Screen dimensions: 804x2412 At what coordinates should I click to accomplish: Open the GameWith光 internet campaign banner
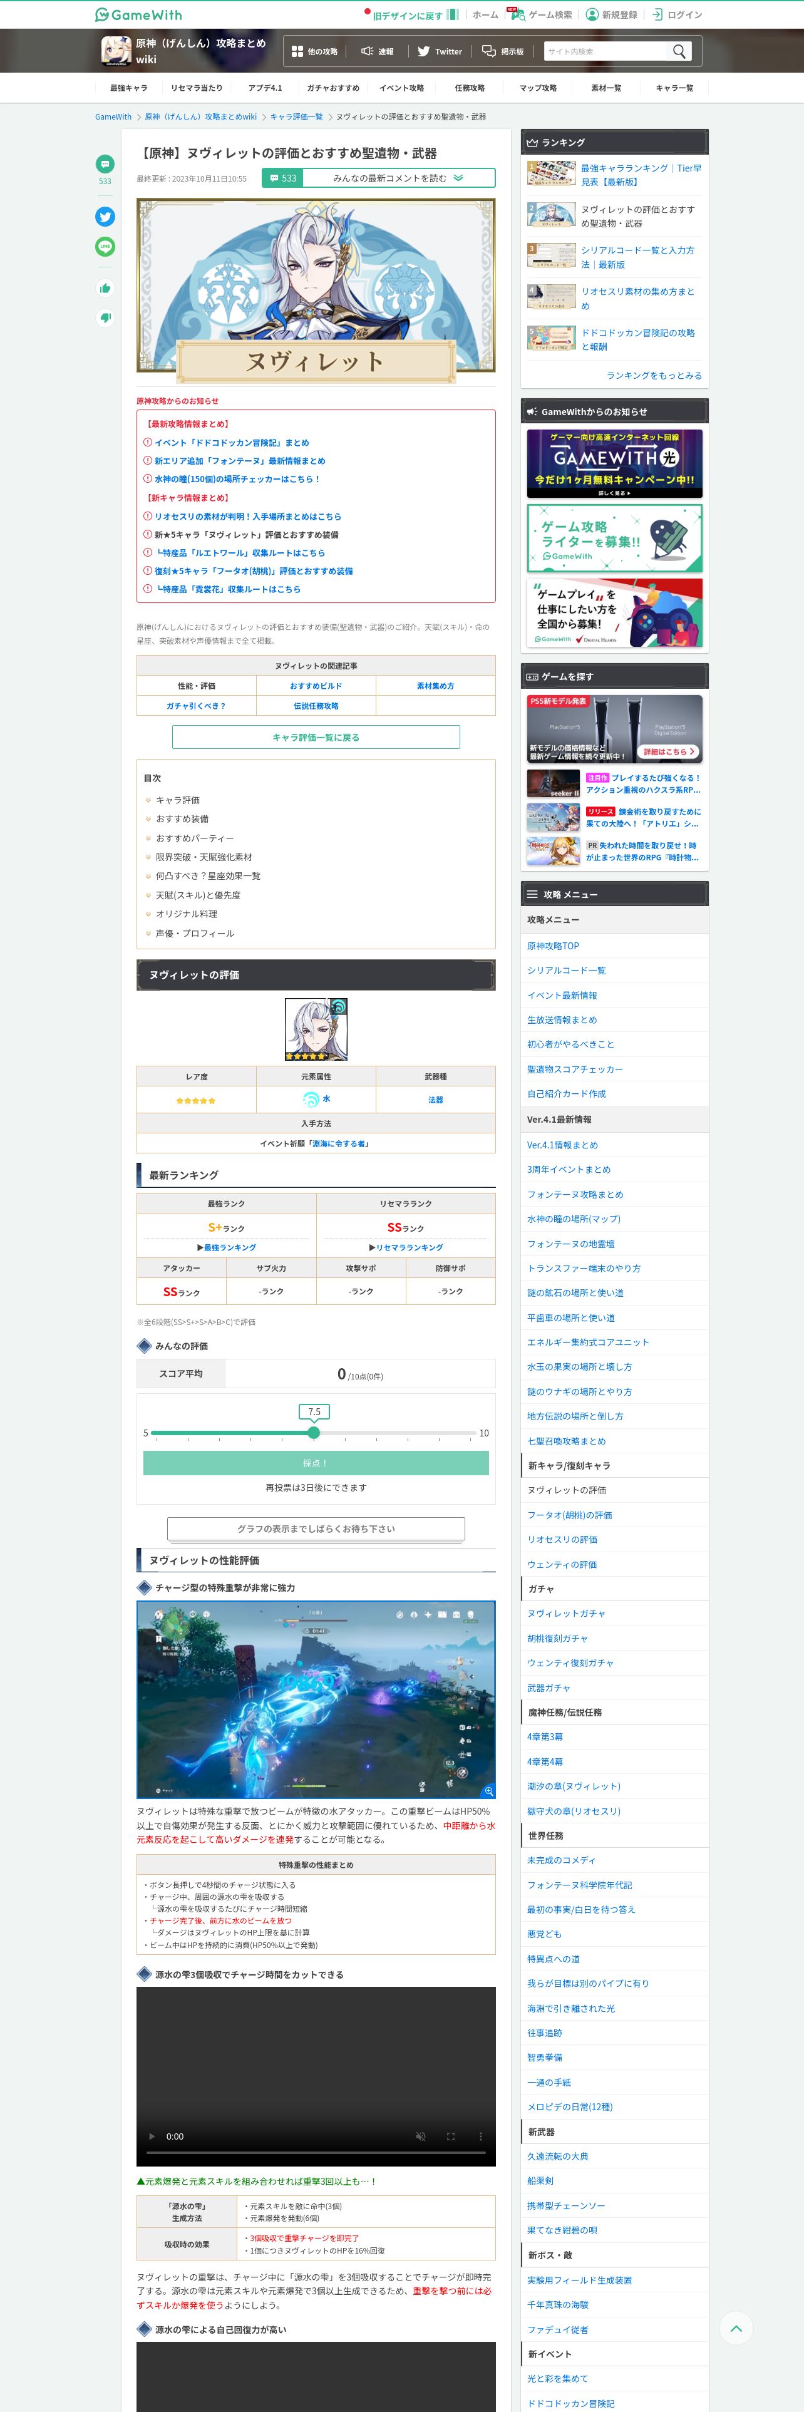coord(614,463)
